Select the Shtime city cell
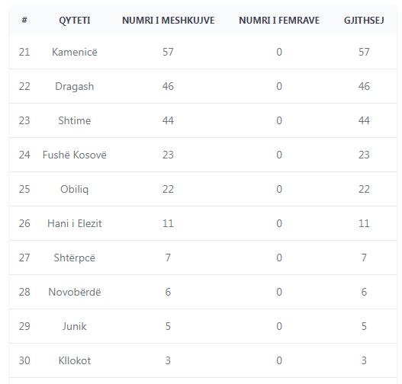The width and height of the screenshot is (402, 384). 74,120
